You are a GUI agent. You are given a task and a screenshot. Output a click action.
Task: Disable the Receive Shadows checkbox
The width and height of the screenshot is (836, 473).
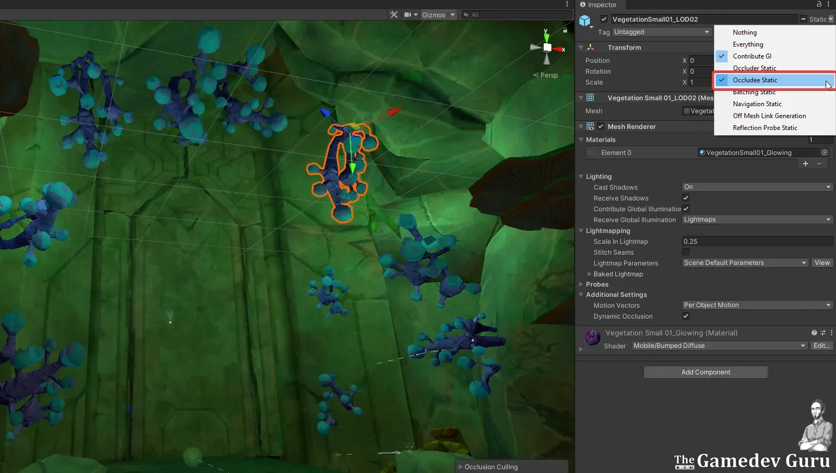pyautogui.click(x=686, y=198)
